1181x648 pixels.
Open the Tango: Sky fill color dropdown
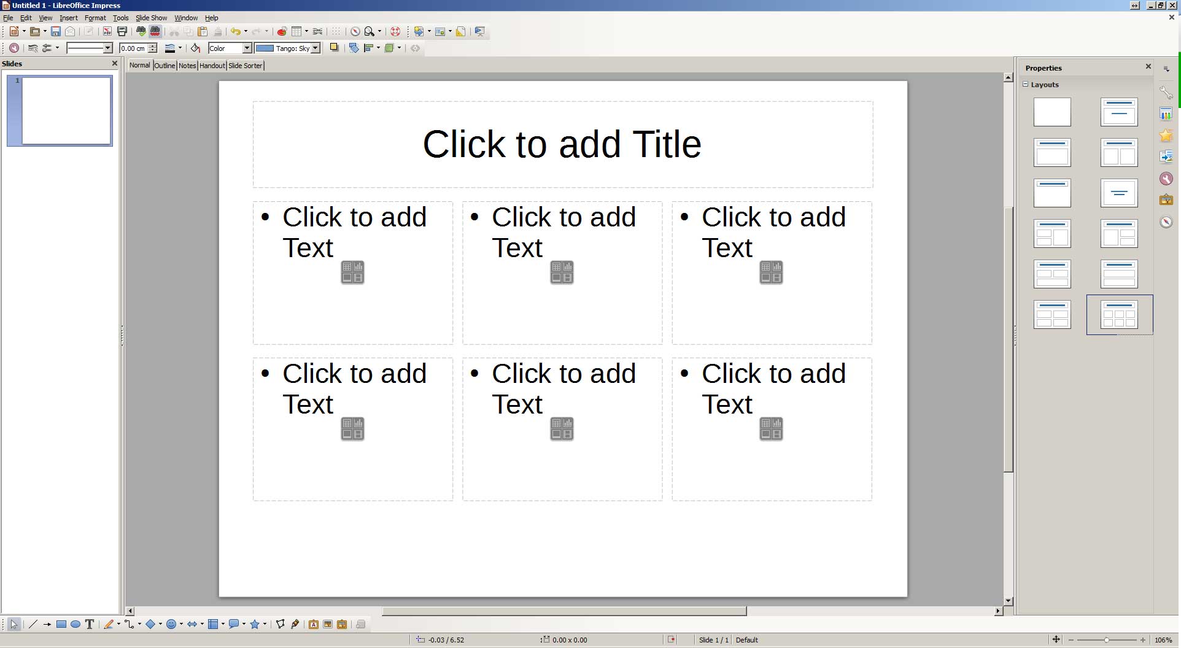[x=315, y=48]
